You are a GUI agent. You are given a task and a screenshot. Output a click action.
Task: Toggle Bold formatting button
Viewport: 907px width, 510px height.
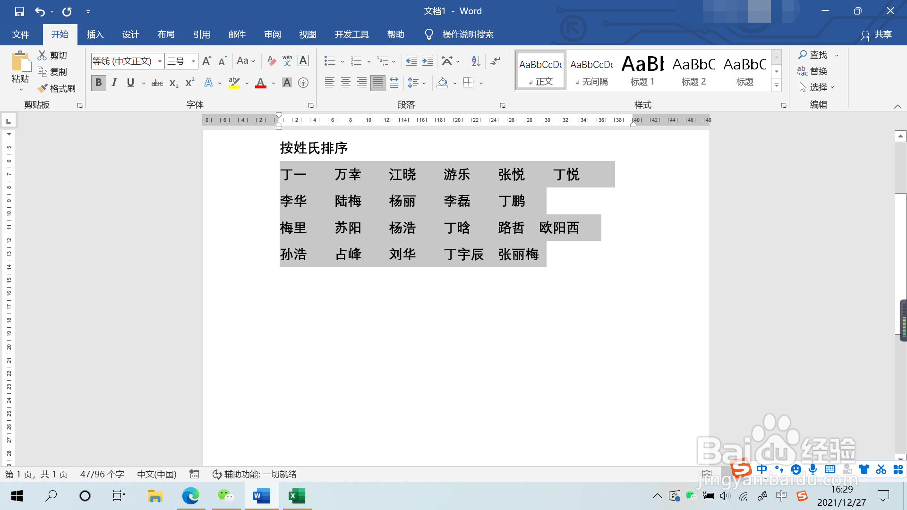tap(98, 83)
